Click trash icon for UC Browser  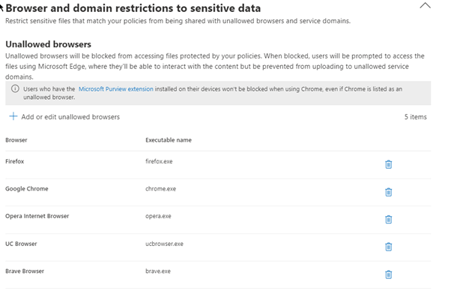click(x=388, y=247)
